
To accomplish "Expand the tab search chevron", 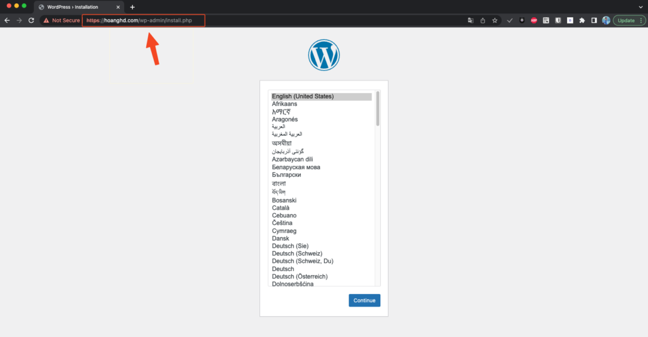I will pos(640,7).
